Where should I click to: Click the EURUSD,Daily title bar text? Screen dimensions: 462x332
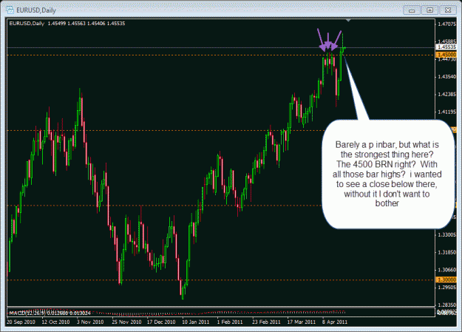pyautogui.click(x=36, y=10)
